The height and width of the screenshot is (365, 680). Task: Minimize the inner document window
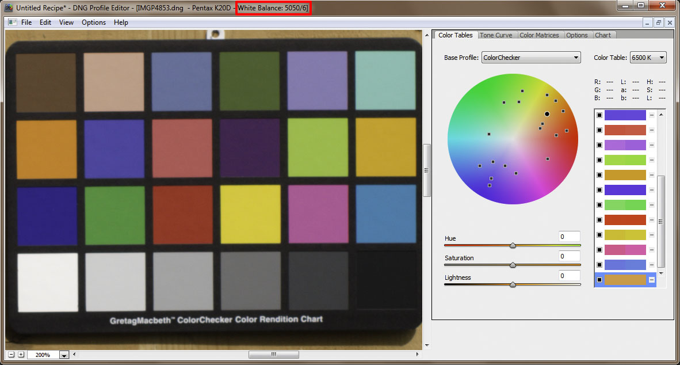point(647,22)
